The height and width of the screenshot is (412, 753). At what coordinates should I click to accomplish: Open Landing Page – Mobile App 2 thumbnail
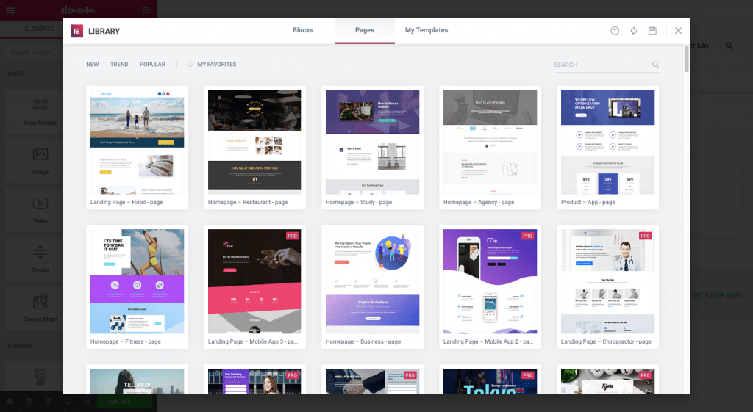pyautogui.click(x=490, y=281)
